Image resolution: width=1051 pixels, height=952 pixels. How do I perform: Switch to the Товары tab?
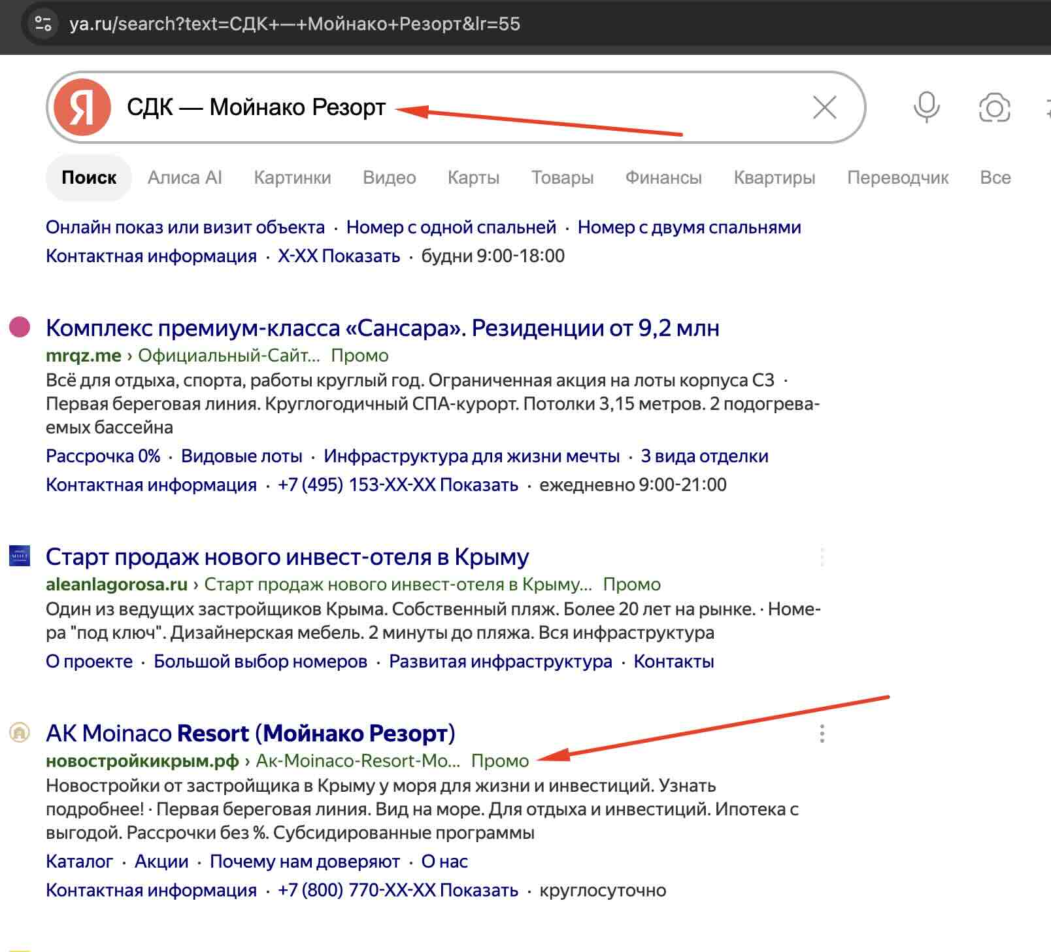click(563, 178)
